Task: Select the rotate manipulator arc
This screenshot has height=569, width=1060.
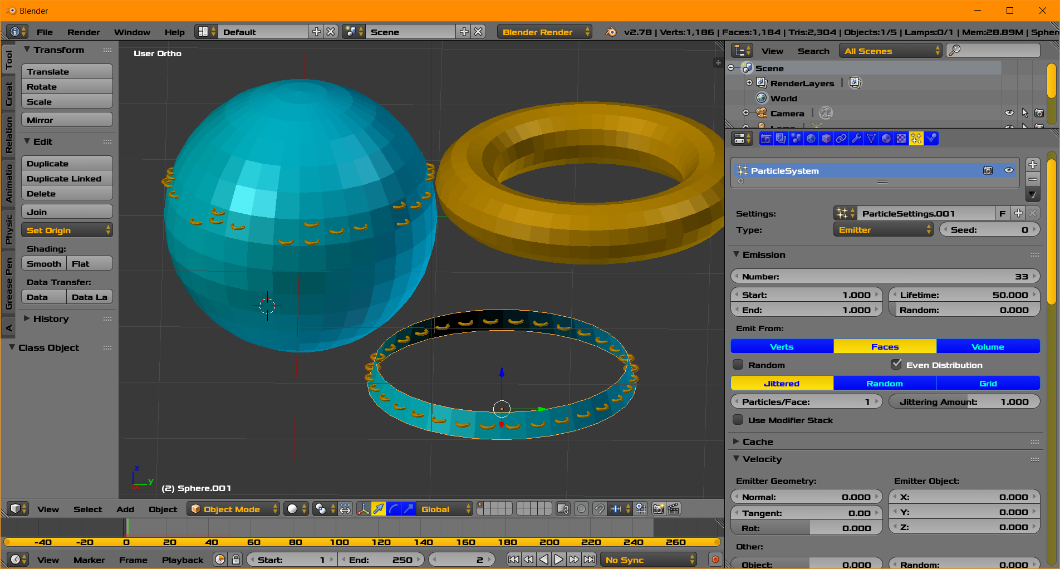Action: click(394, 509)
